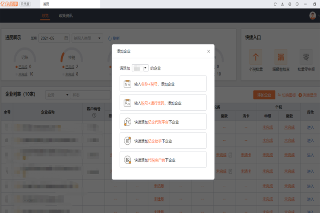Open the 个税批量 shortcut icon

click(256, 57)
